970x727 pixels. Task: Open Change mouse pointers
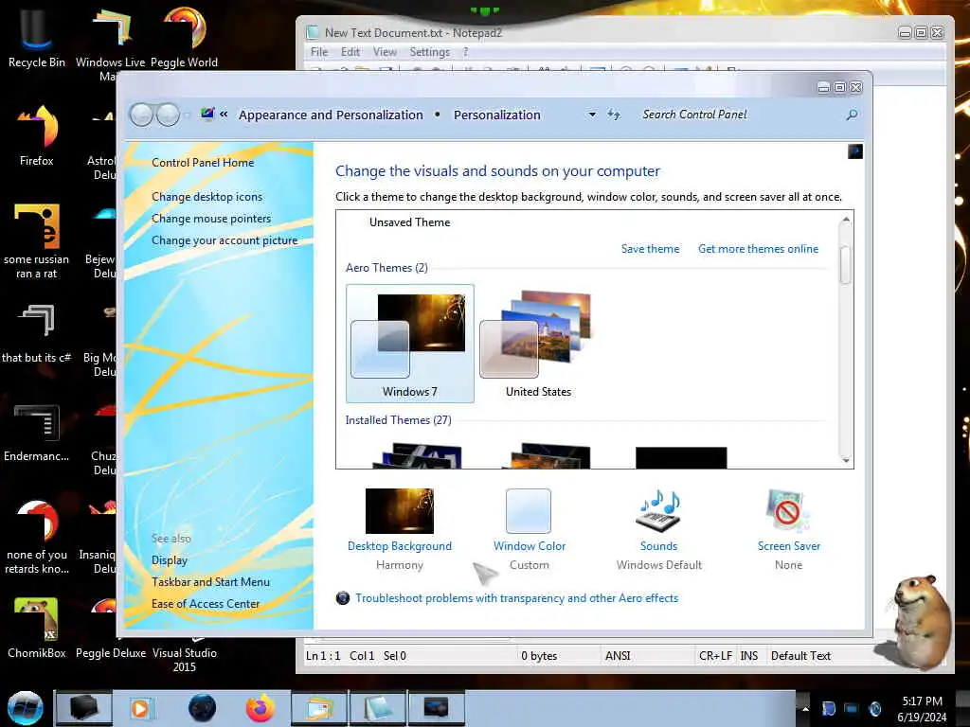211,219
